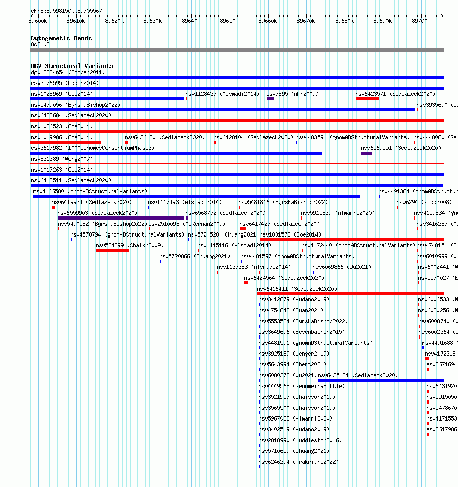Select nsv5553584 (ByrskaBishop2022) label

303,321
